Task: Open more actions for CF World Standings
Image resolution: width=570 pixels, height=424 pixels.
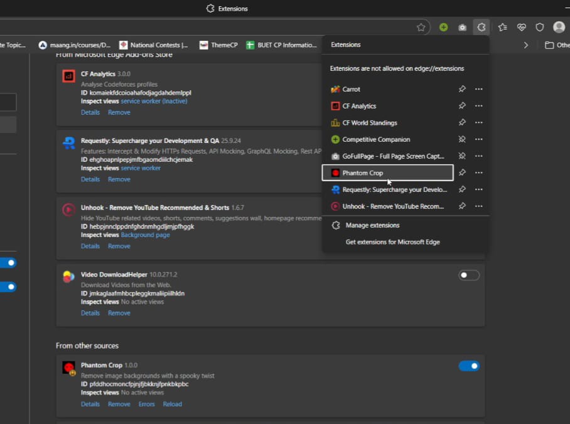Action: tap(479, 122)
